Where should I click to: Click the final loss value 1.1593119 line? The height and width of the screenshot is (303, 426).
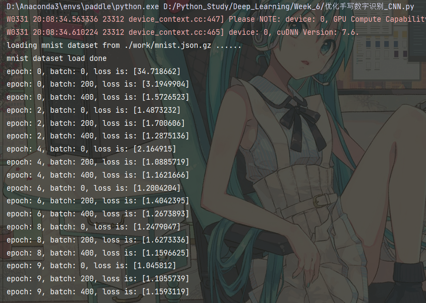click(98, 292)
